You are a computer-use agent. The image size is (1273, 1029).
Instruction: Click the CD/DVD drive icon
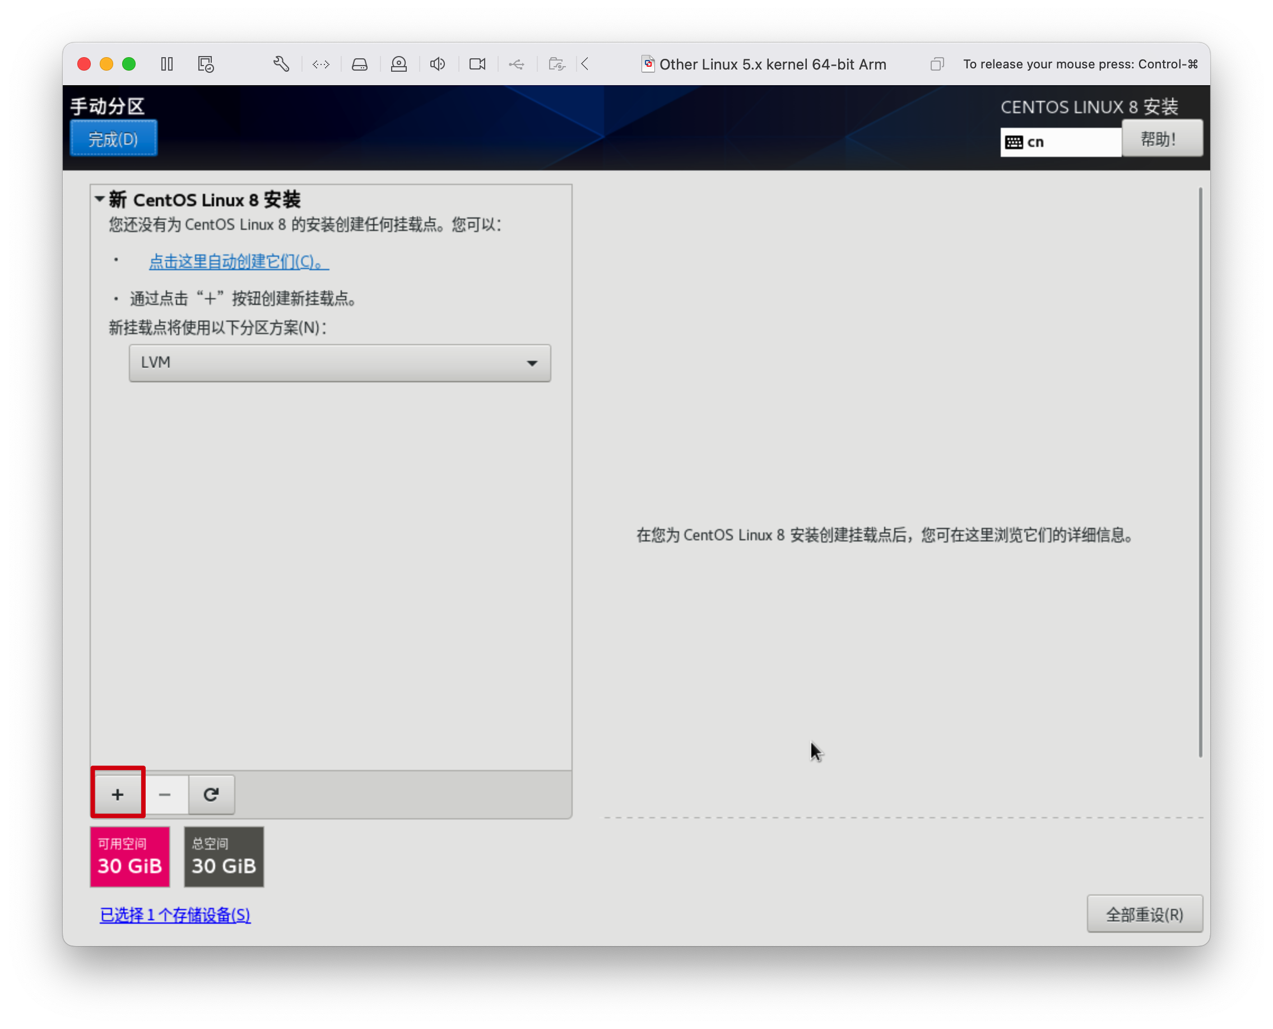coord(399,64)
